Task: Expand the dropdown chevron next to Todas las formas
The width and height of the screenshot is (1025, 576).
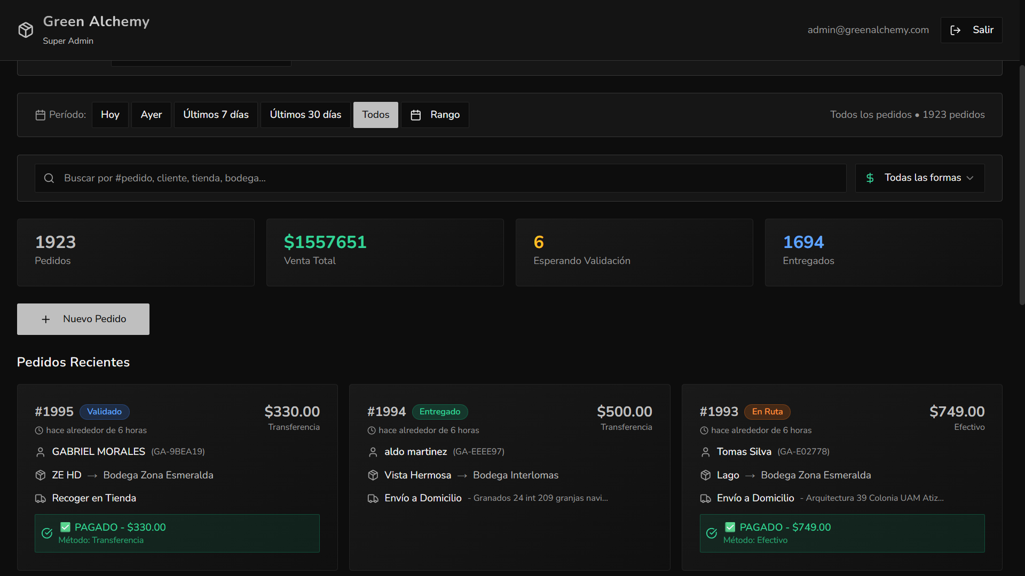Action: (x=970, y=178)
